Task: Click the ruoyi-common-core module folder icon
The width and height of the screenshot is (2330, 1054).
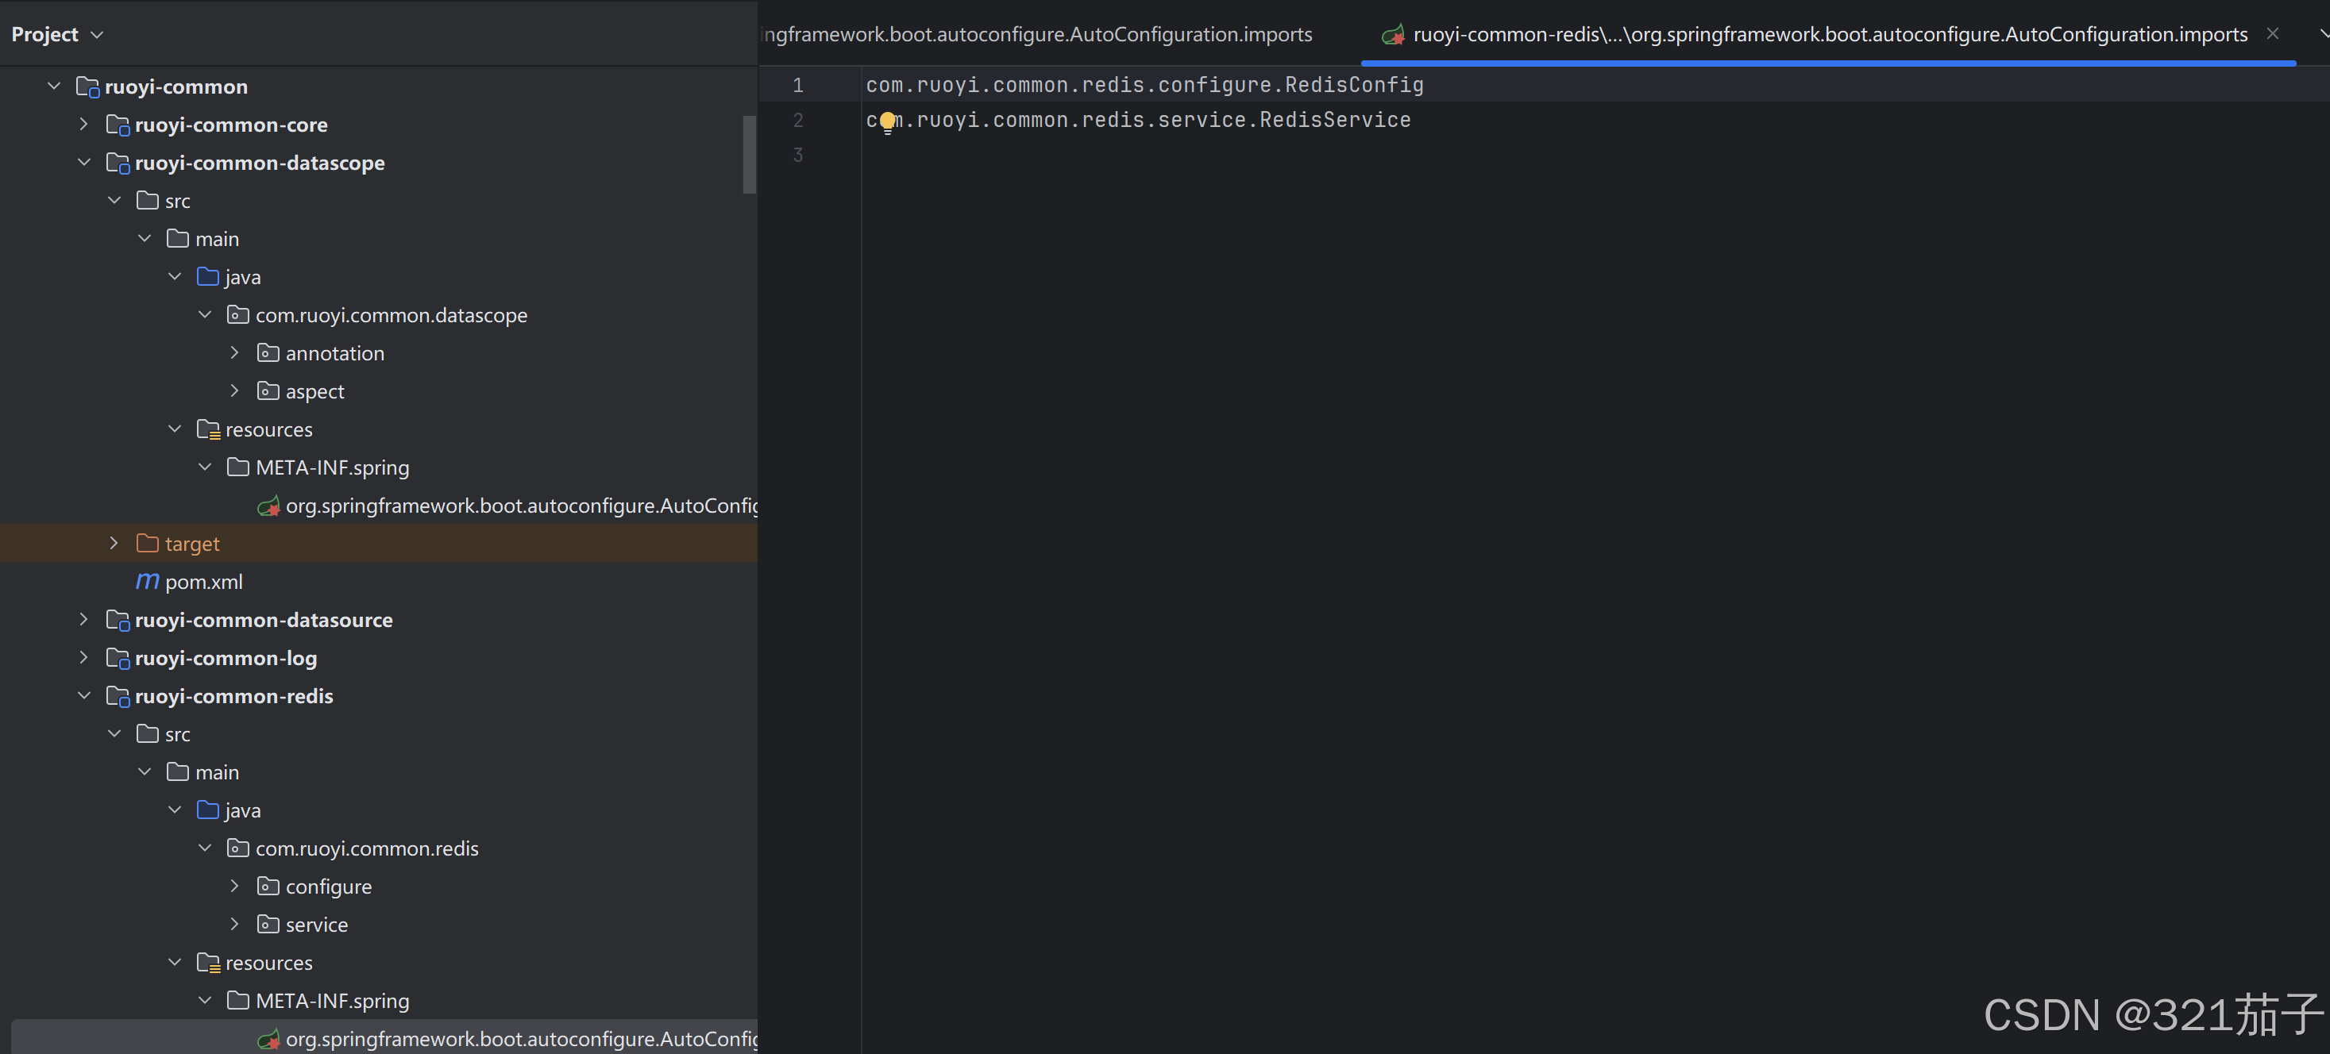Action: (118, 125)
